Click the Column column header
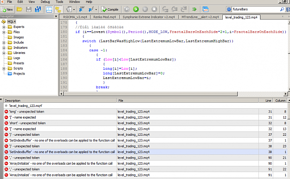Image resolution: width=290 pixels, height=179 pixels. tap(280, 100)
